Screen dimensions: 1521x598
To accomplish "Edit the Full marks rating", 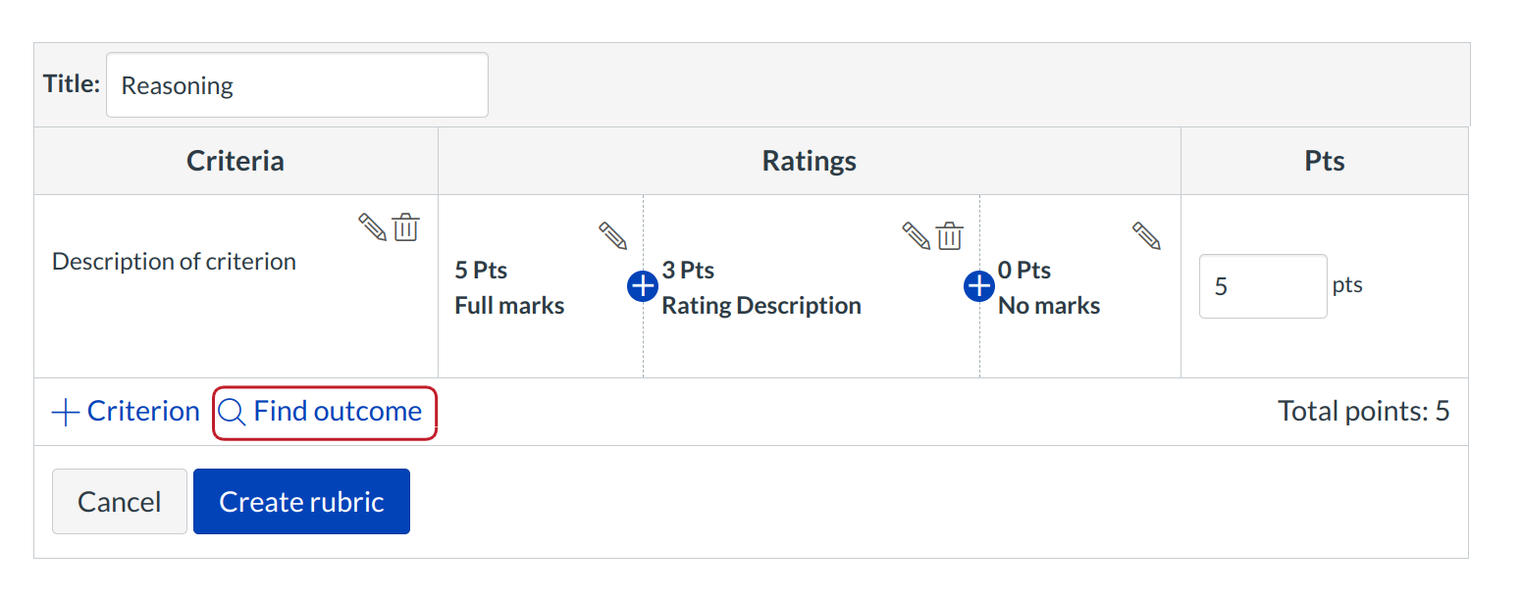I will click(612, 235).
